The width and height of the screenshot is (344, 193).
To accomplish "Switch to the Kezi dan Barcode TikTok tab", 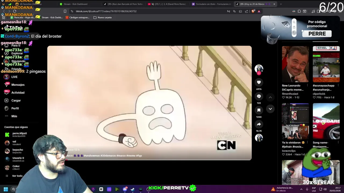I will [x=123, y=4].
